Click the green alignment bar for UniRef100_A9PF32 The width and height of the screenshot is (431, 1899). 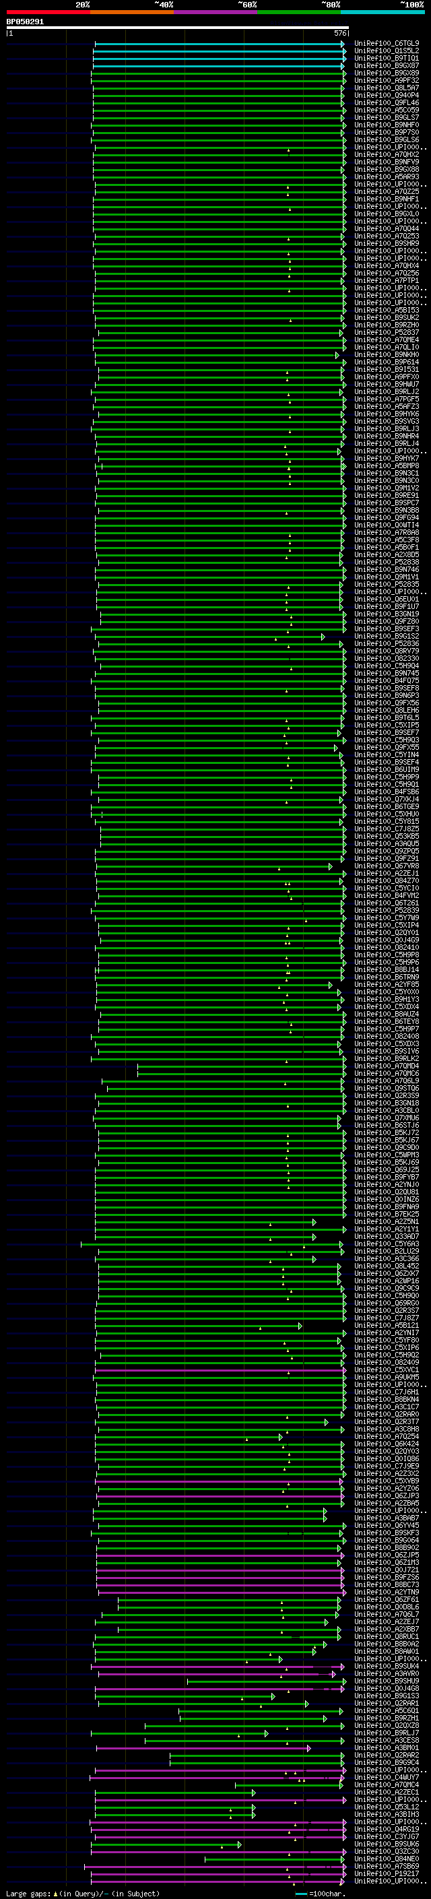[218, 81]
